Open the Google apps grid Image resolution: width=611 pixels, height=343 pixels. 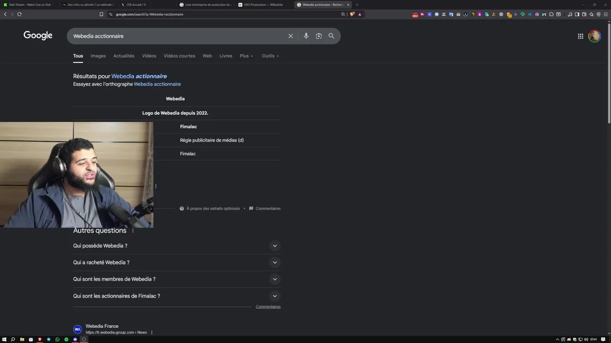click(x=580, y=36)
